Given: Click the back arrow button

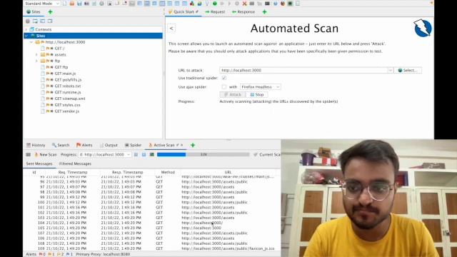Looking at the screenshot, I should [x=171, y=29].
